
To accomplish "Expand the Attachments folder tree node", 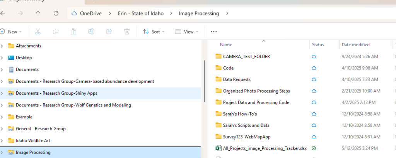I will tap(2, 46).
